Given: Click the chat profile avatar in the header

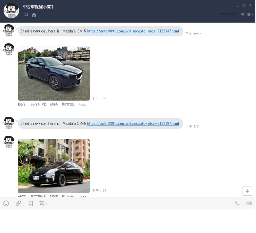Looking at the screenshot, I should pyautogui.click(x=11, y=10).
